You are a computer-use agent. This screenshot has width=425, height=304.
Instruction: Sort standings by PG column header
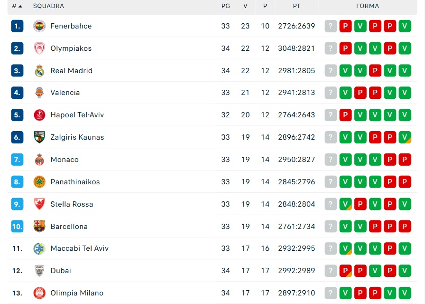click(x=225, y=6)
